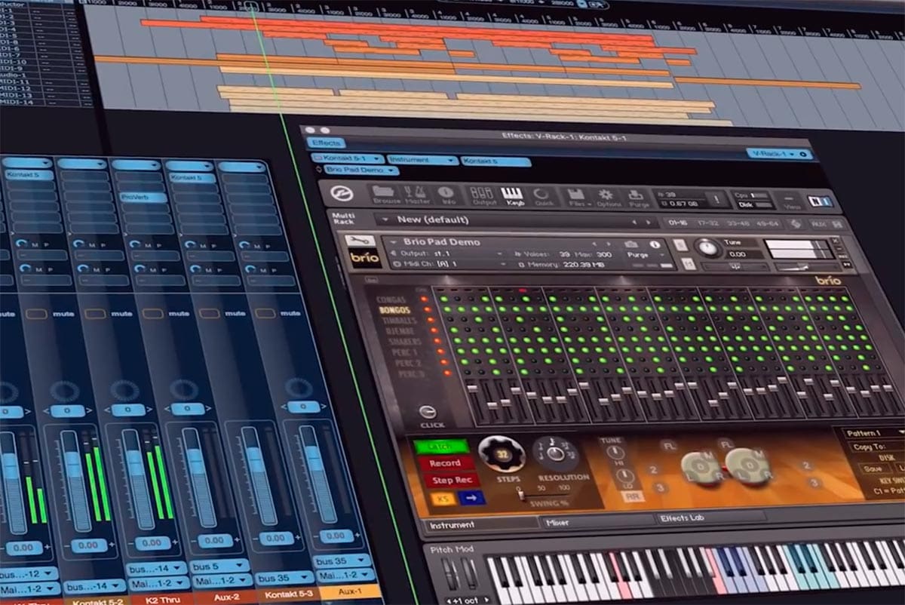Open the V-Rack-1 dropdown
Image resolution: width=905 pixels, height=605 pixels.
pyautogui.click(x=779, y=153)
